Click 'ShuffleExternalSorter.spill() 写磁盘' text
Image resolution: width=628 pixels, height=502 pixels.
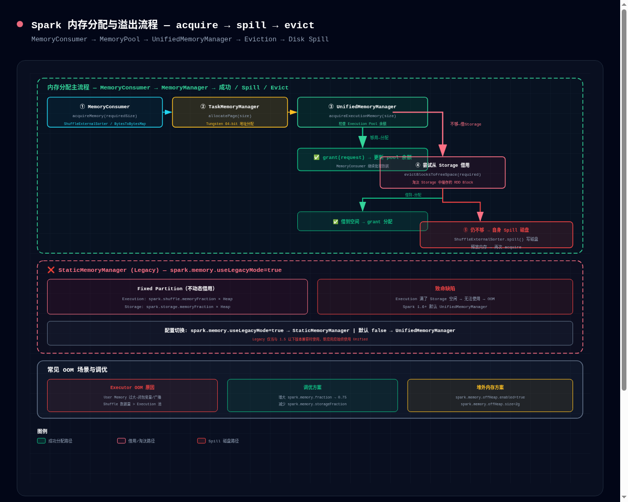point(496,239)
